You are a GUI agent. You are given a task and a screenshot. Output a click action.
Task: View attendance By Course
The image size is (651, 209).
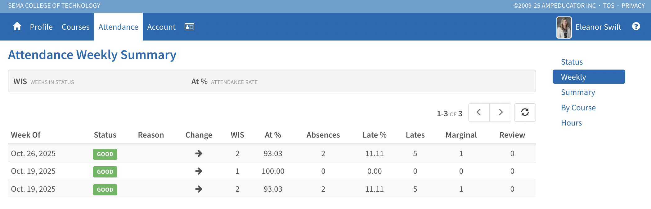click(x=578, y=108)
